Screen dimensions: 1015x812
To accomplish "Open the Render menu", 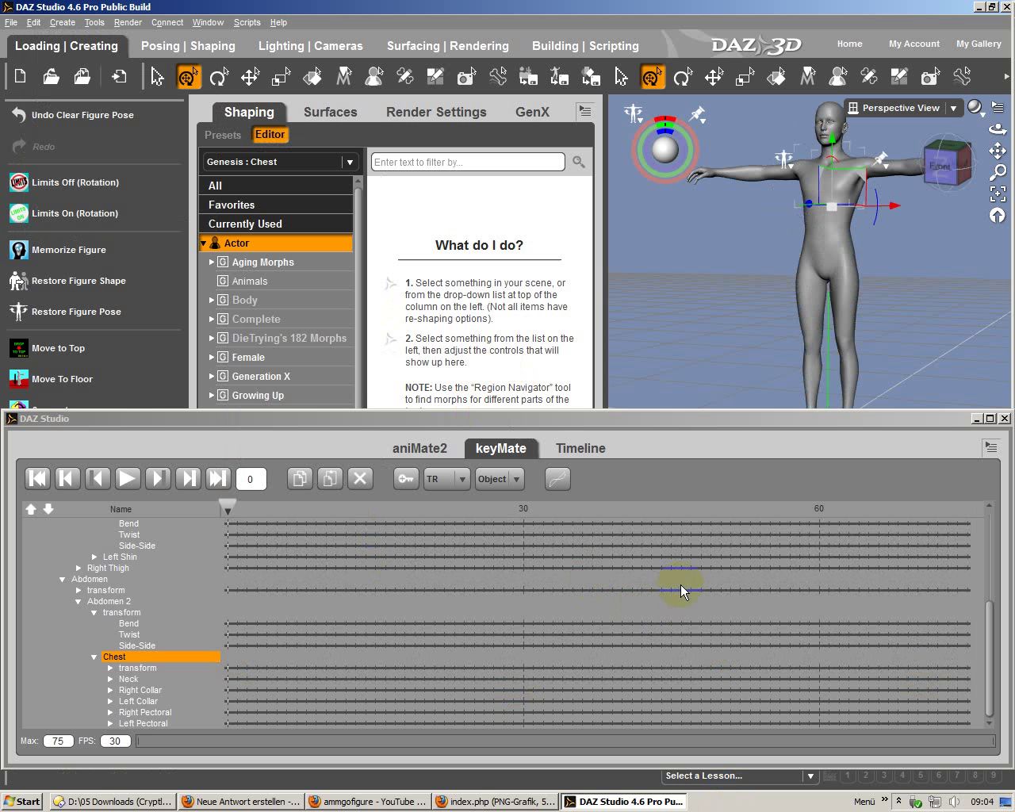I will pos(128,22).
